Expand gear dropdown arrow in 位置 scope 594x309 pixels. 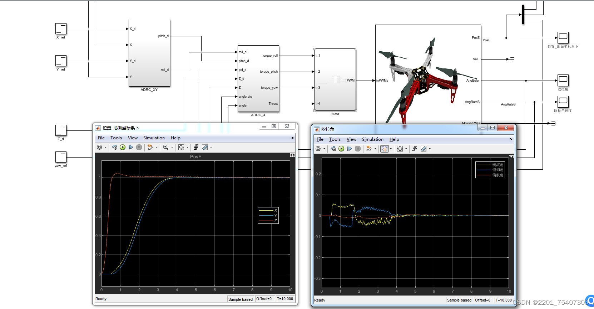coord(105,148)
